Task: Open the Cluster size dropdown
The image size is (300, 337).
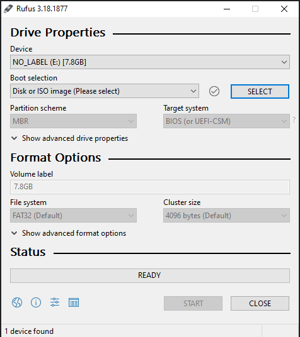Action: 226,216
